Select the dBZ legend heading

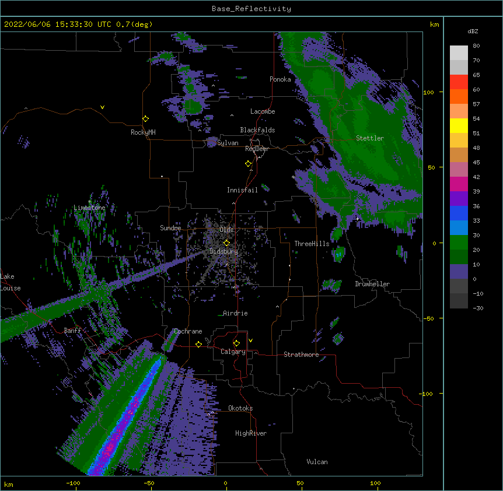click(x=473, y=31)
